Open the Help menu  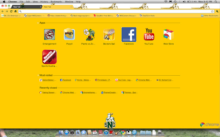point(78,1)
